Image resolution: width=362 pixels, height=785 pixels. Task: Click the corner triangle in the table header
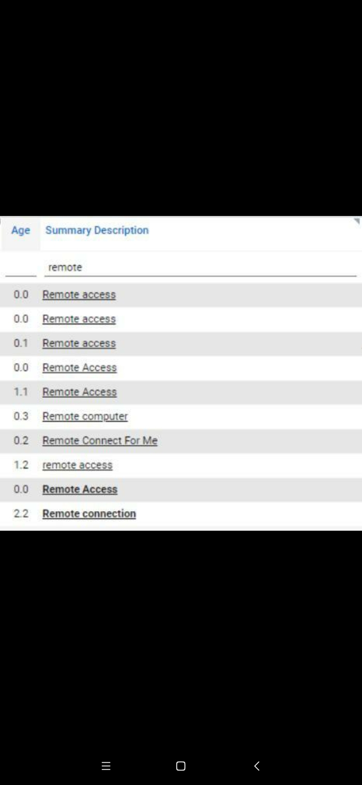tap(356, 222)
